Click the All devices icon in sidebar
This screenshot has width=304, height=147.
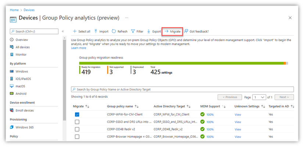12,47
